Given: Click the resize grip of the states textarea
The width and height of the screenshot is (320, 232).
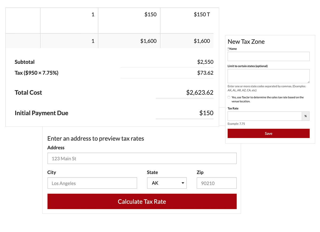Looking at the screenshot, I should 308,82.
